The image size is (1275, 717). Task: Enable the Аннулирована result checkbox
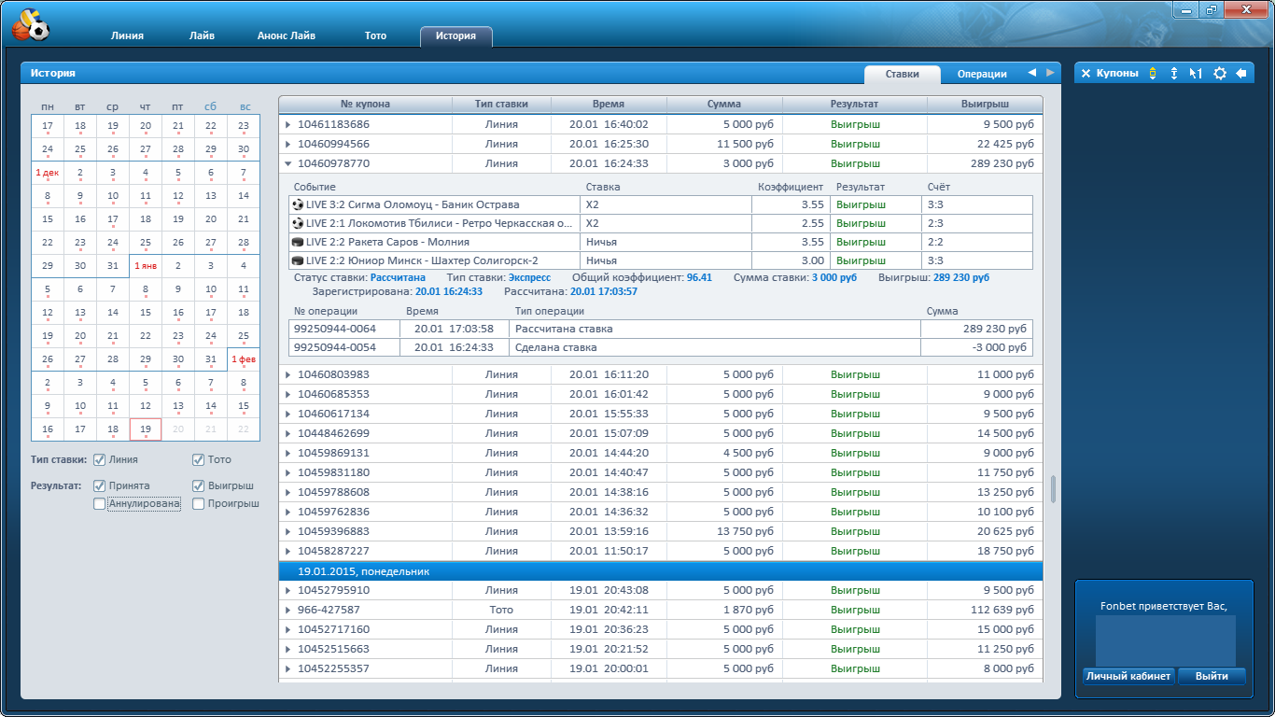[x=100, y=504]
